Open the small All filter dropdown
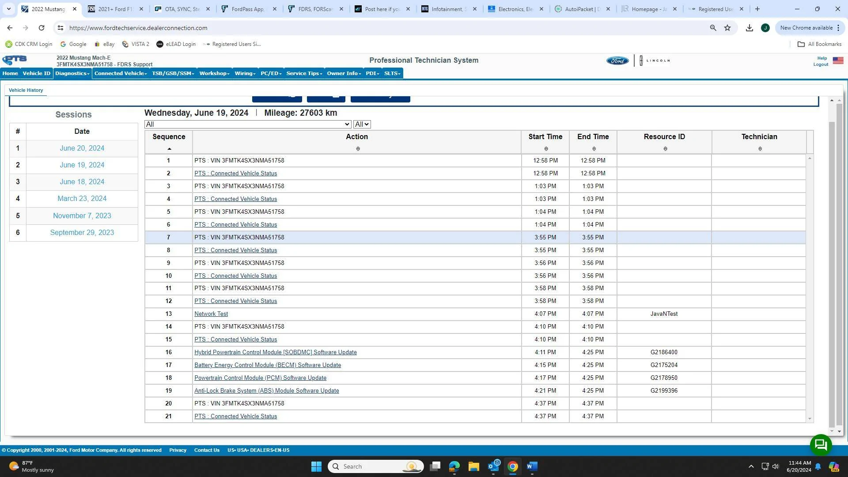 pos(362,125)
